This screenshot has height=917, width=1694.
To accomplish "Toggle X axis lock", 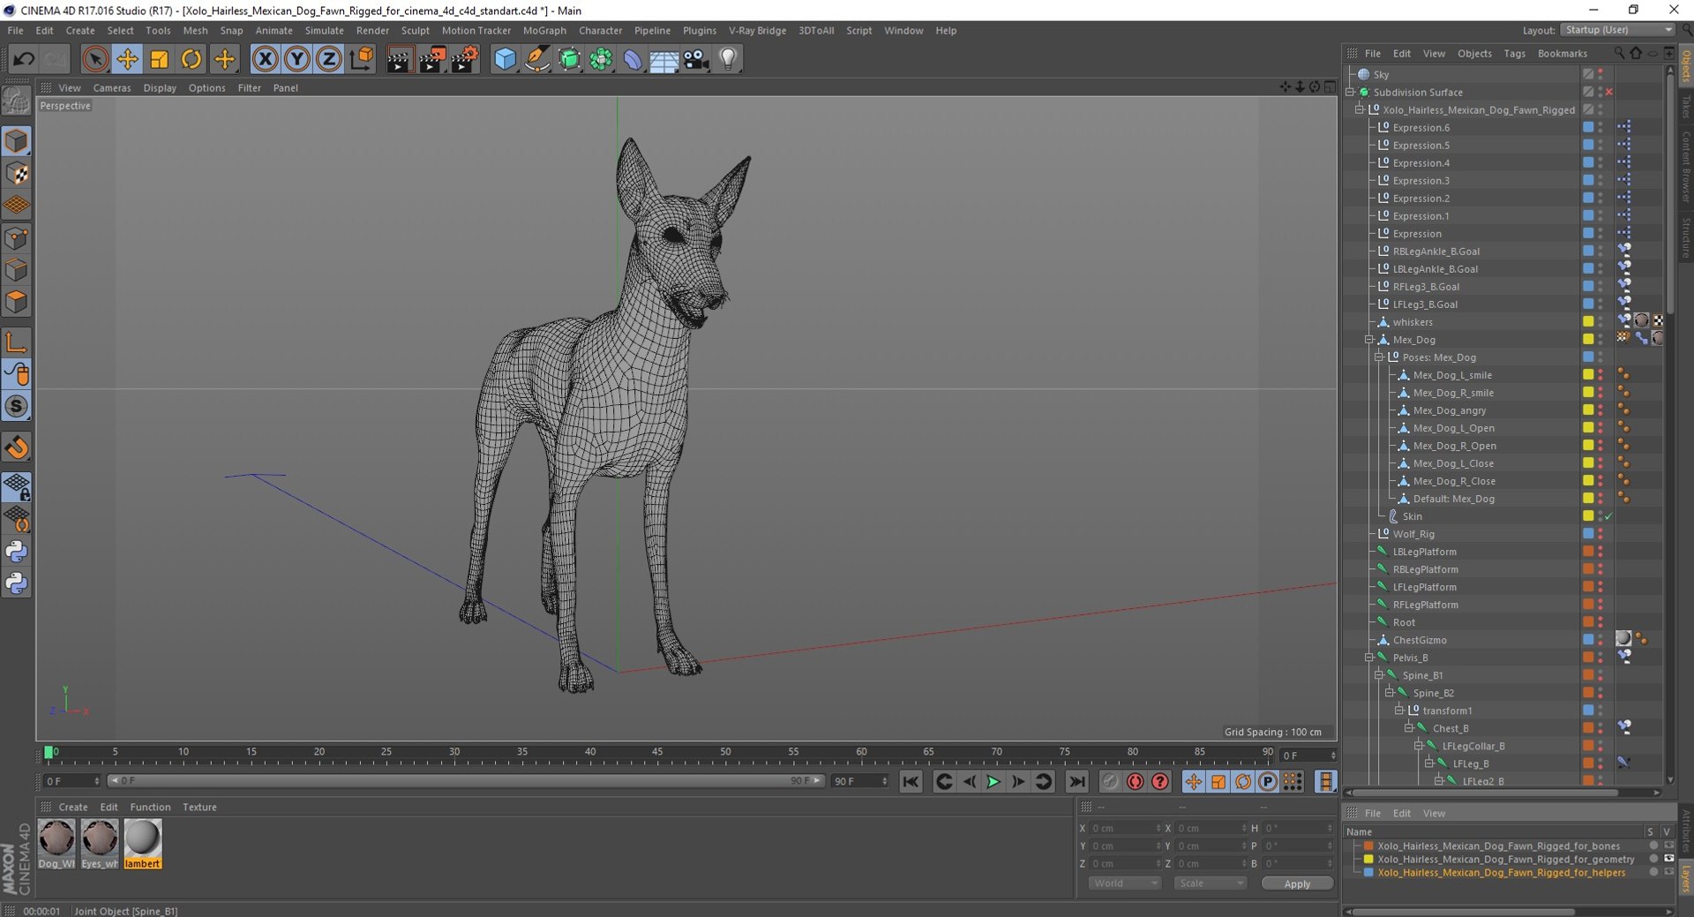I will (265, 59).
